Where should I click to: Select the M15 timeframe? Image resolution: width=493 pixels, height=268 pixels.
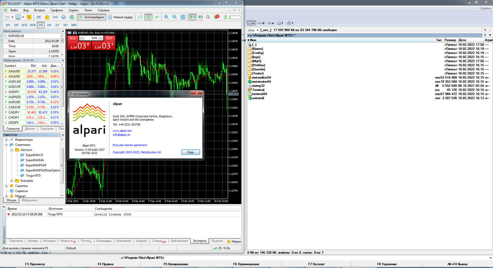tap(24, 25)
